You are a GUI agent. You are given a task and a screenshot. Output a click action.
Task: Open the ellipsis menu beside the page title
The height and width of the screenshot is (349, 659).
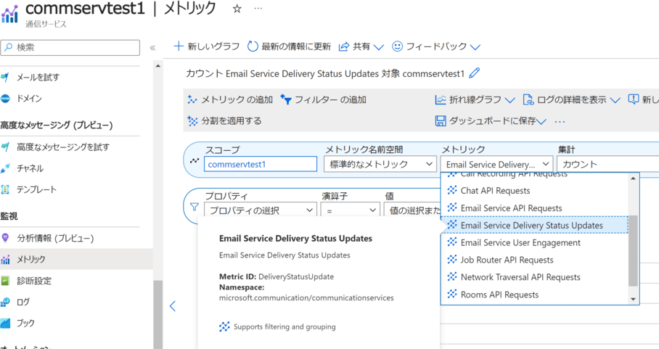pos(258,9)
